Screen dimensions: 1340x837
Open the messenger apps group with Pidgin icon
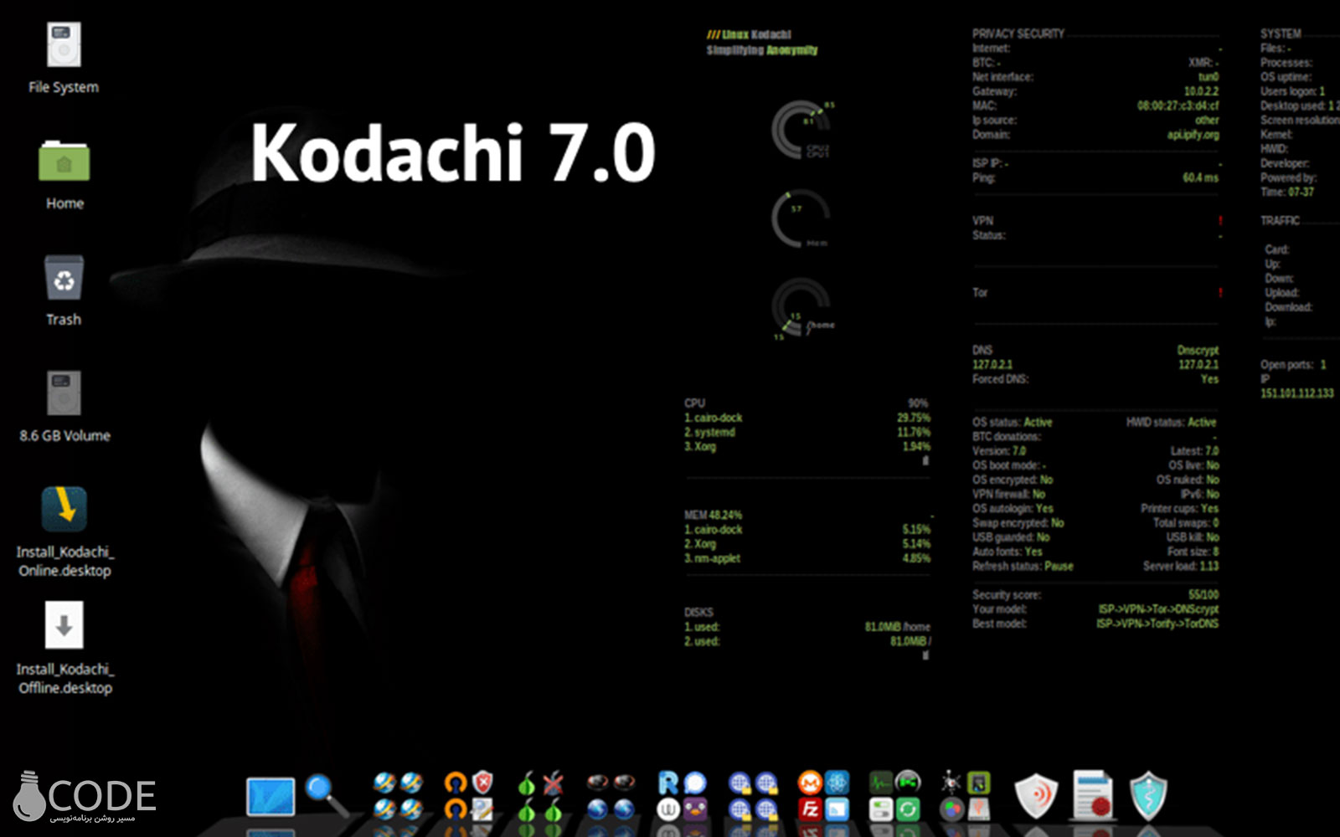[x=682, y=795]
